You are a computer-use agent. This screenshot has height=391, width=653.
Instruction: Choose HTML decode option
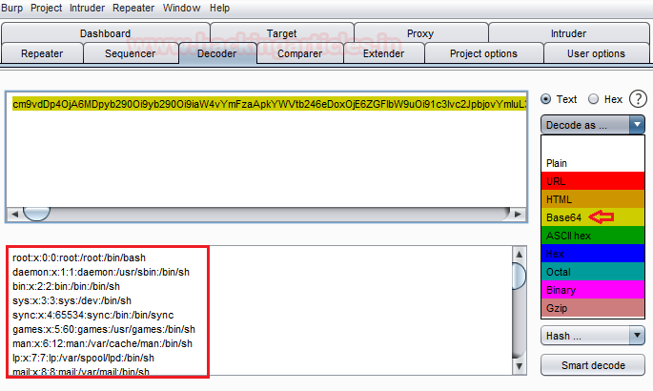tap(593, 199)
